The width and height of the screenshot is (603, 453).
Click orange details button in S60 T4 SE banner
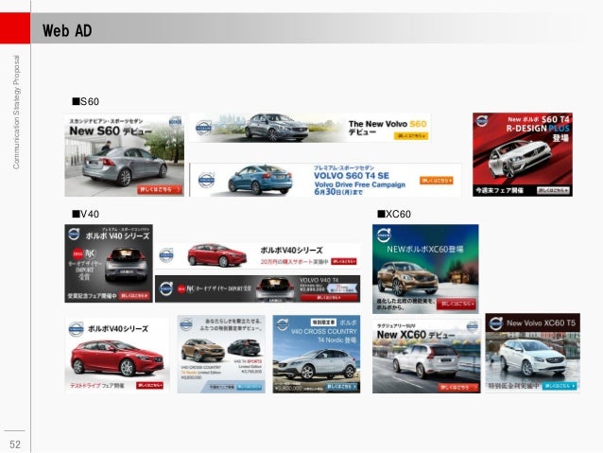tap(436, 180)
